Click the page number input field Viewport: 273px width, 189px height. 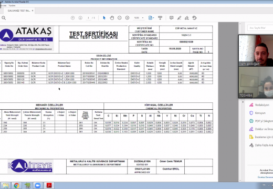[x=89, y=18]
